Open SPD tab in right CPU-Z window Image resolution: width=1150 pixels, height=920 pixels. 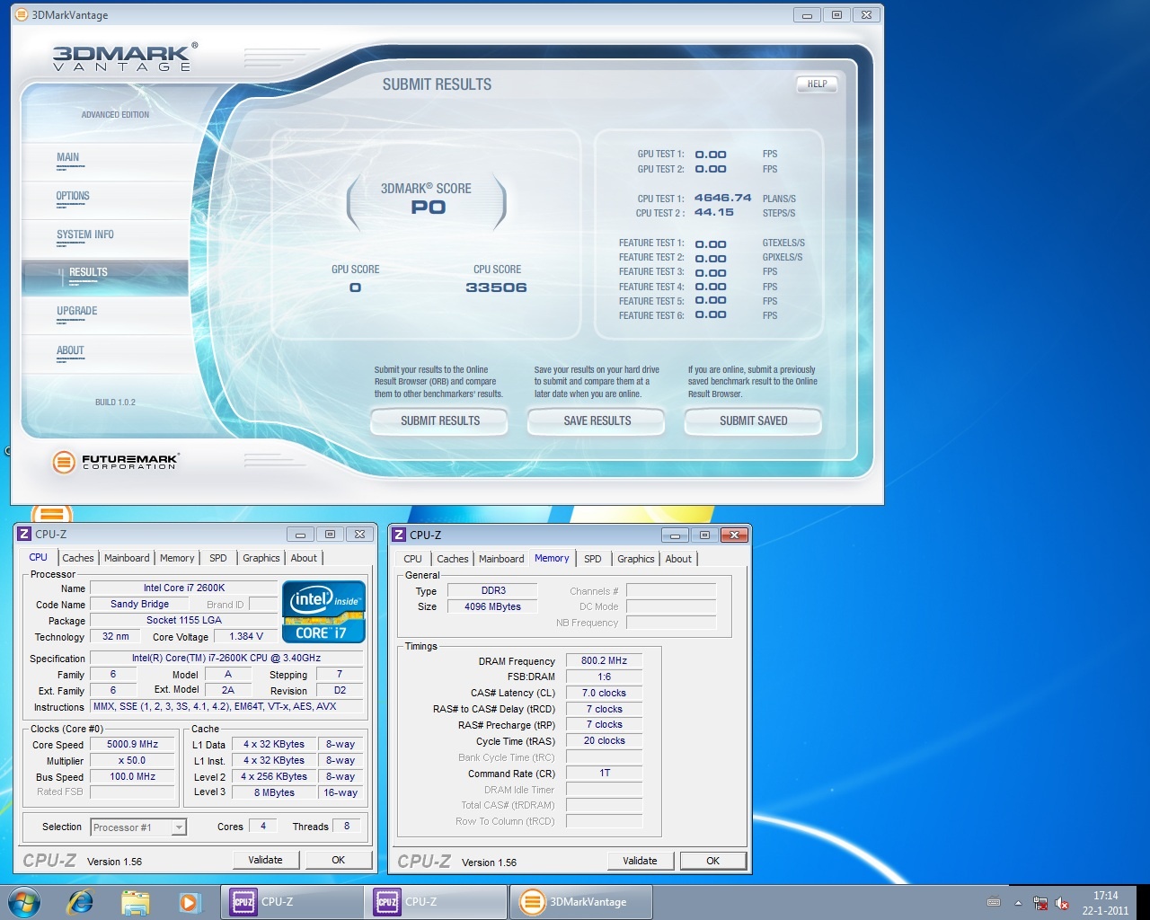593,559
